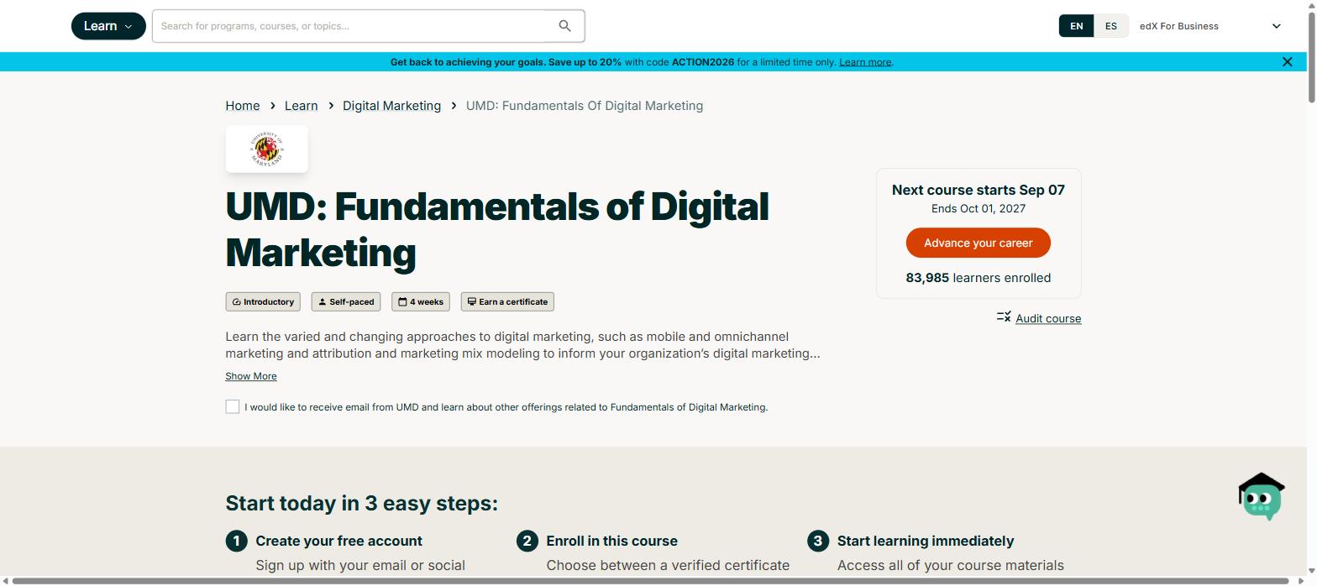Click the Advance your career button
The height and width of the screenshot is (586, 1317).
[979, 243]
